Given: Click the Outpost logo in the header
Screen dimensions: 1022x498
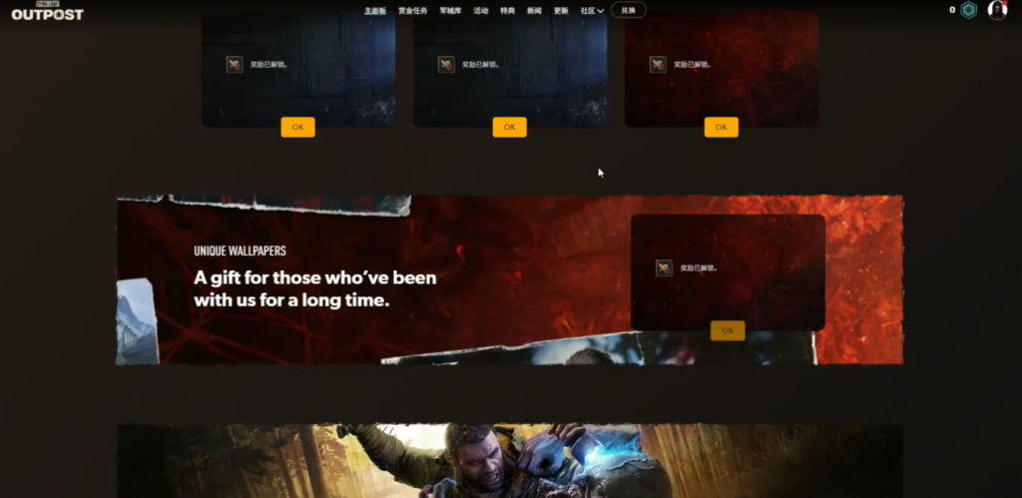Looking at the screenshot, I should point(47,13).
